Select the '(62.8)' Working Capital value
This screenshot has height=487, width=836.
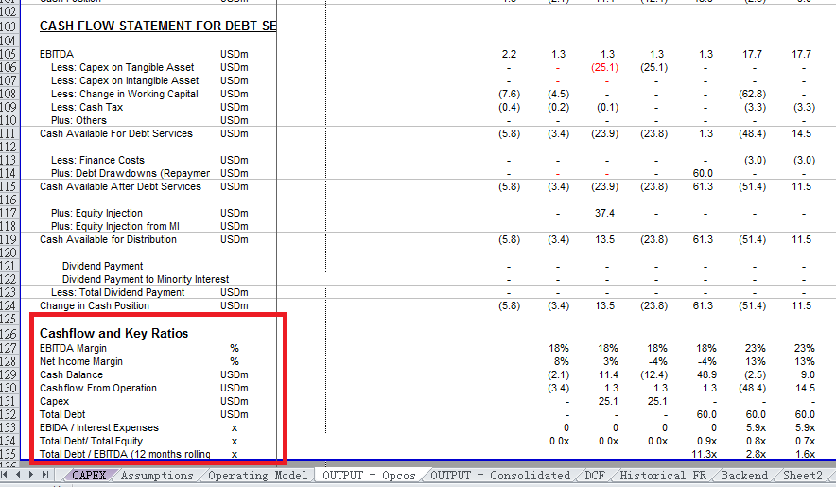coord(752,94)
